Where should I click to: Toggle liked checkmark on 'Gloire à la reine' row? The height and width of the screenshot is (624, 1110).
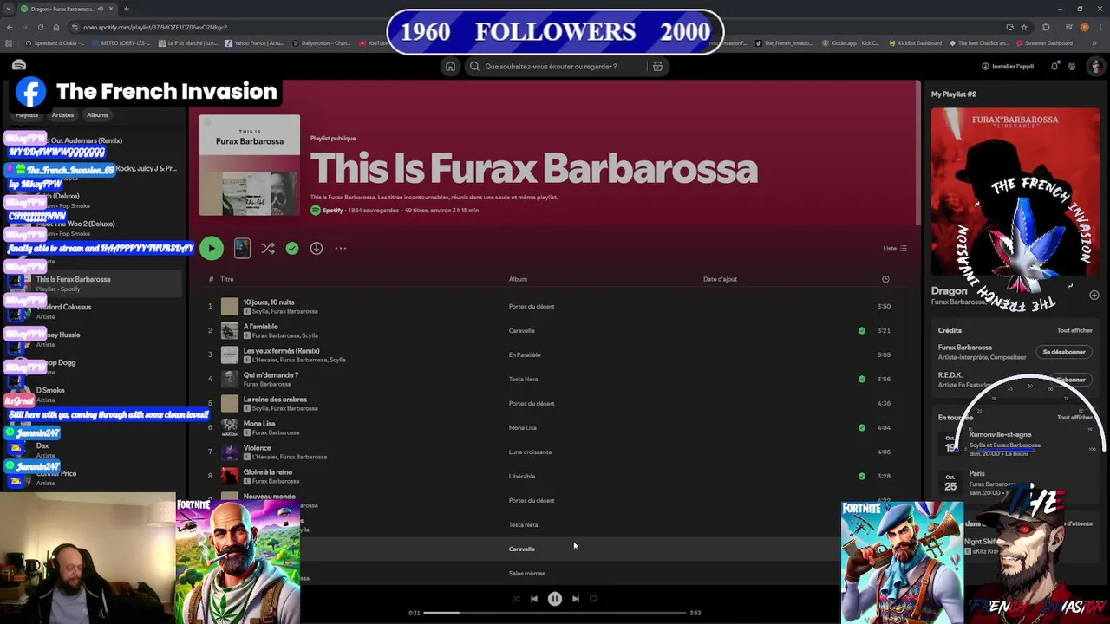click(861, 476)
